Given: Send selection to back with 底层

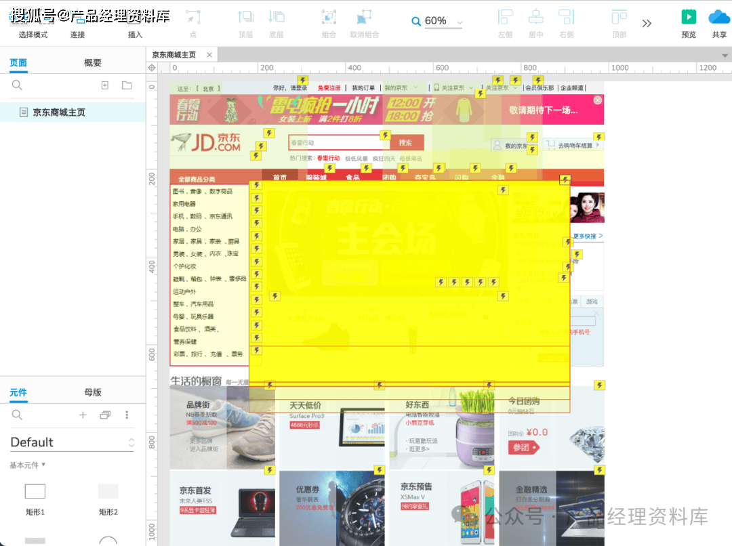Looking at the screenshot, I should coord(277,24).
